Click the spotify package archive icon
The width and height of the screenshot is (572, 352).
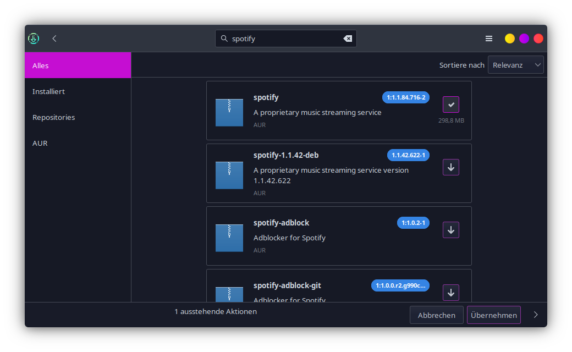229,112
